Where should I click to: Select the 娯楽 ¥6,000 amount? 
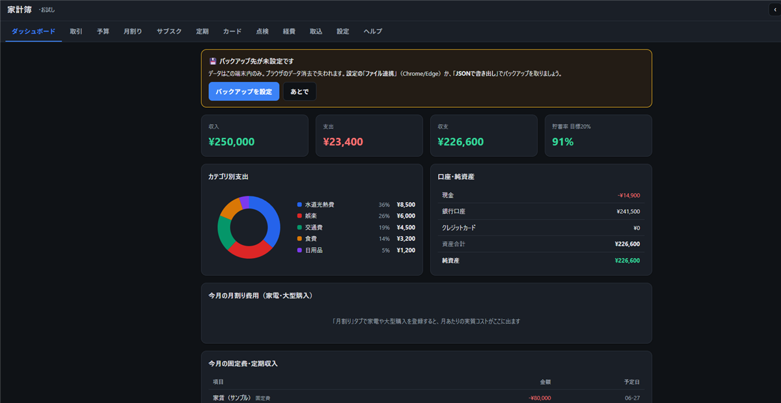405,216
